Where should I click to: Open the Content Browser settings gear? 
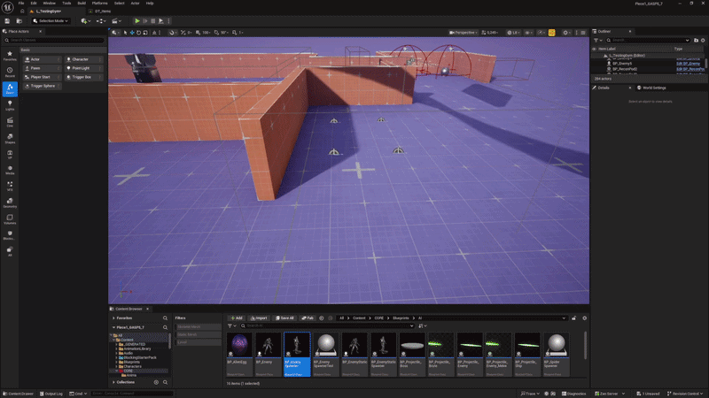point(584,318)
